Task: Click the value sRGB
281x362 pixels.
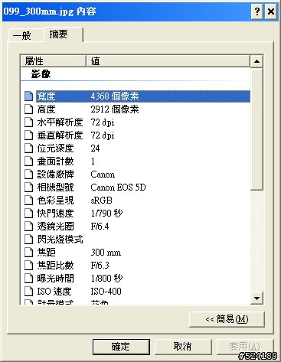Action: coord(101,201)
